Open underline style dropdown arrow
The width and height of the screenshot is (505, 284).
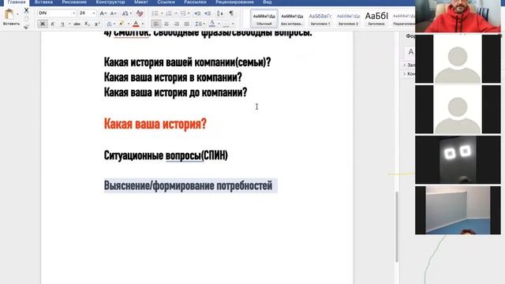69,24
